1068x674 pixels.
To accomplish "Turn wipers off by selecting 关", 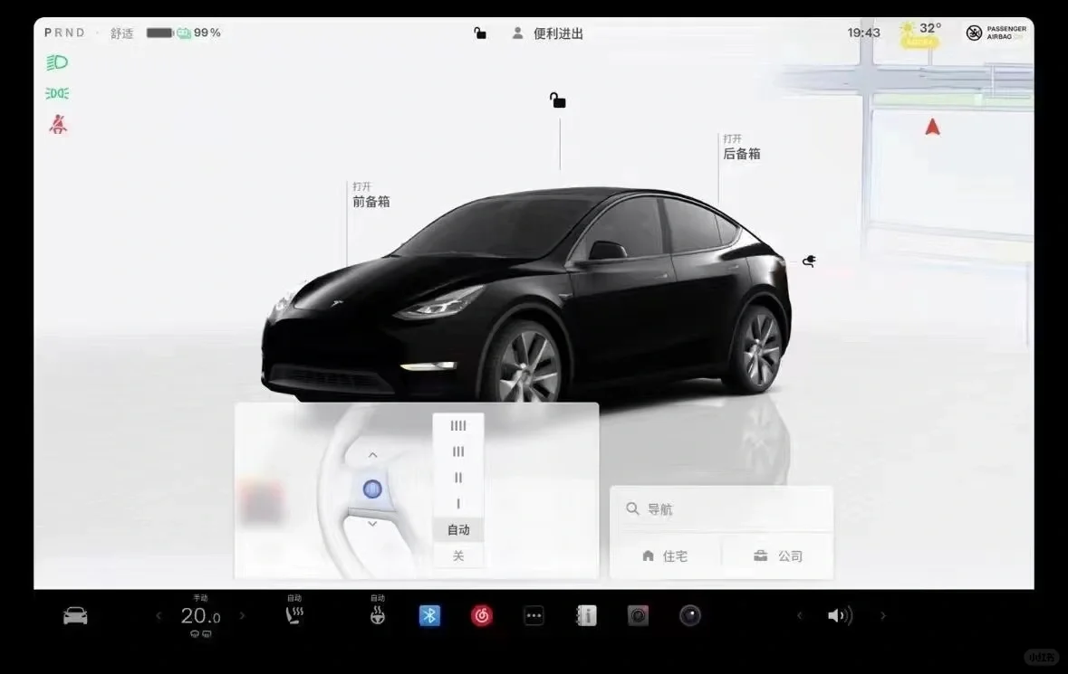I will click(x=457, y=555).
